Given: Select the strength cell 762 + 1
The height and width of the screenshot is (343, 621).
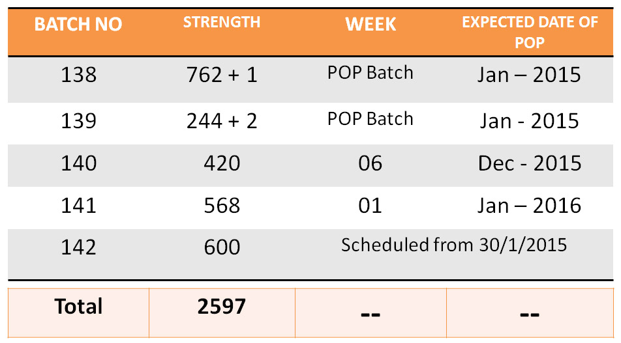Looking at the screenshot, I should click(x=222, y=75).
